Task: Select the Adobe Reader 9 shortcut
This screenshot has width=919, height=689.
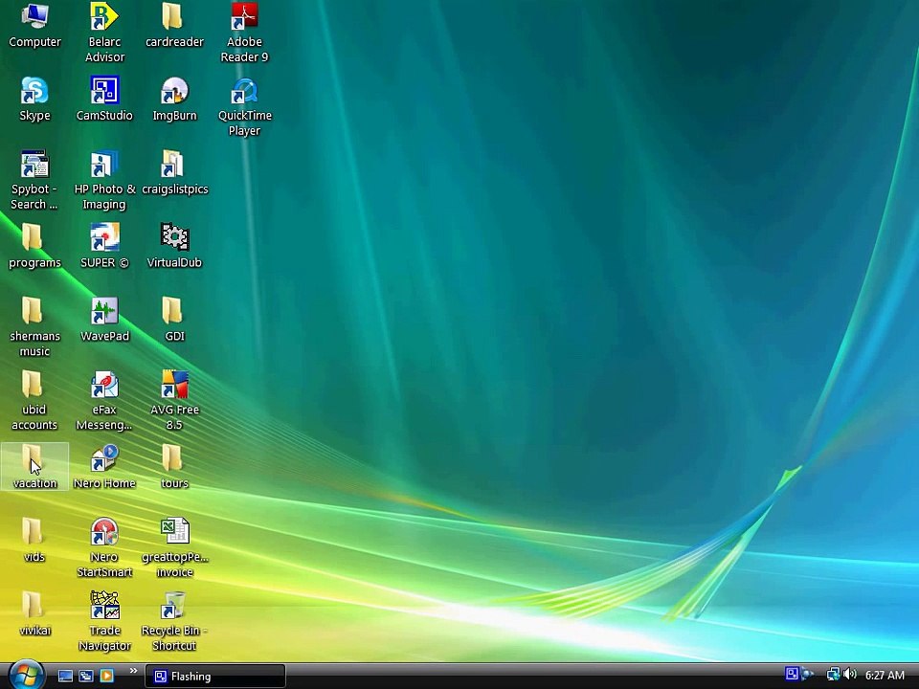Action: coord(244,33)
